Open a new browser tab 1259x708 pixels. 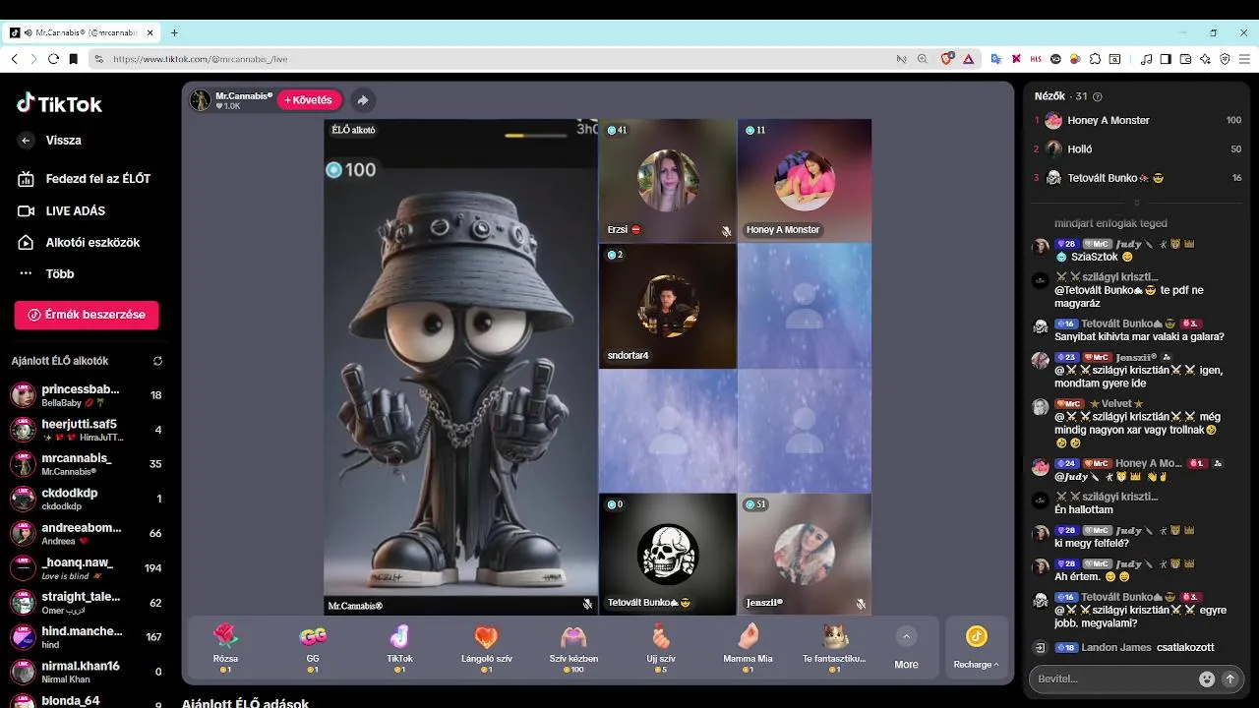[x=174, y=32]
